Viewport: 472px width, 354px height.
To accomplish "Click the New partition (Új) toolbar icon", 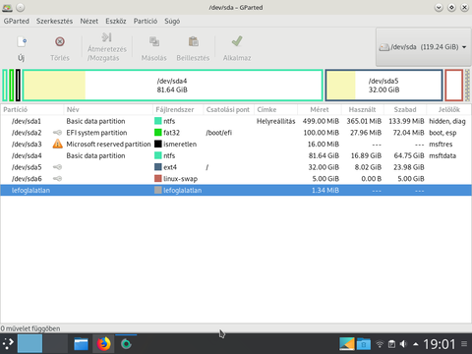I will pos(22,42).
